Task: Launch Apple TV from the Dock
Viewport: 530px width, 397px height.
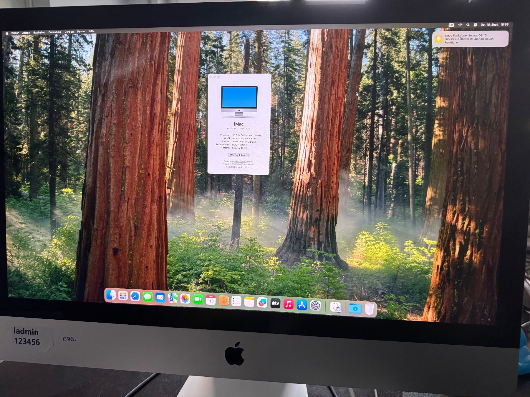Action: (x=275, y=303)
